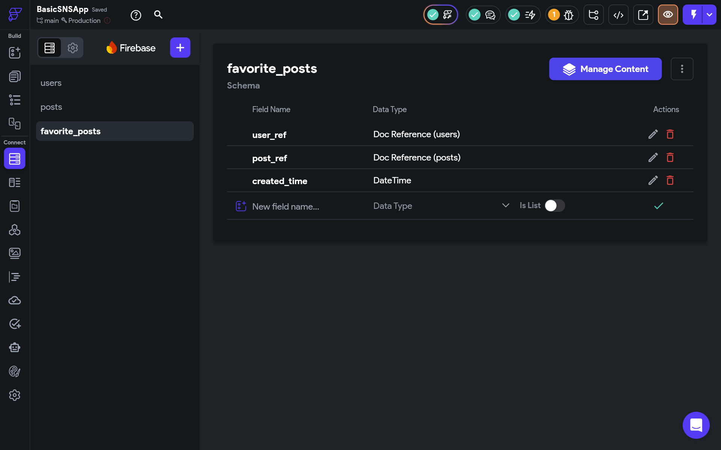
Task: Select the posts collection
Action: [x=51, y=107]
